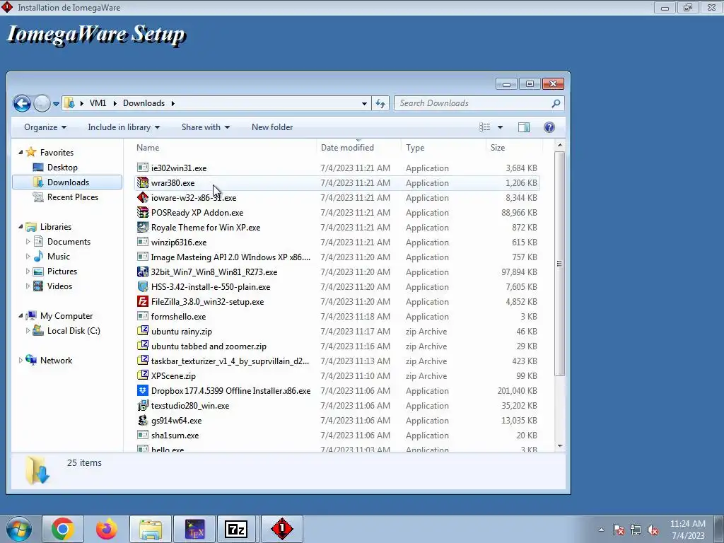Open the Share with menu

coord(206,127)
